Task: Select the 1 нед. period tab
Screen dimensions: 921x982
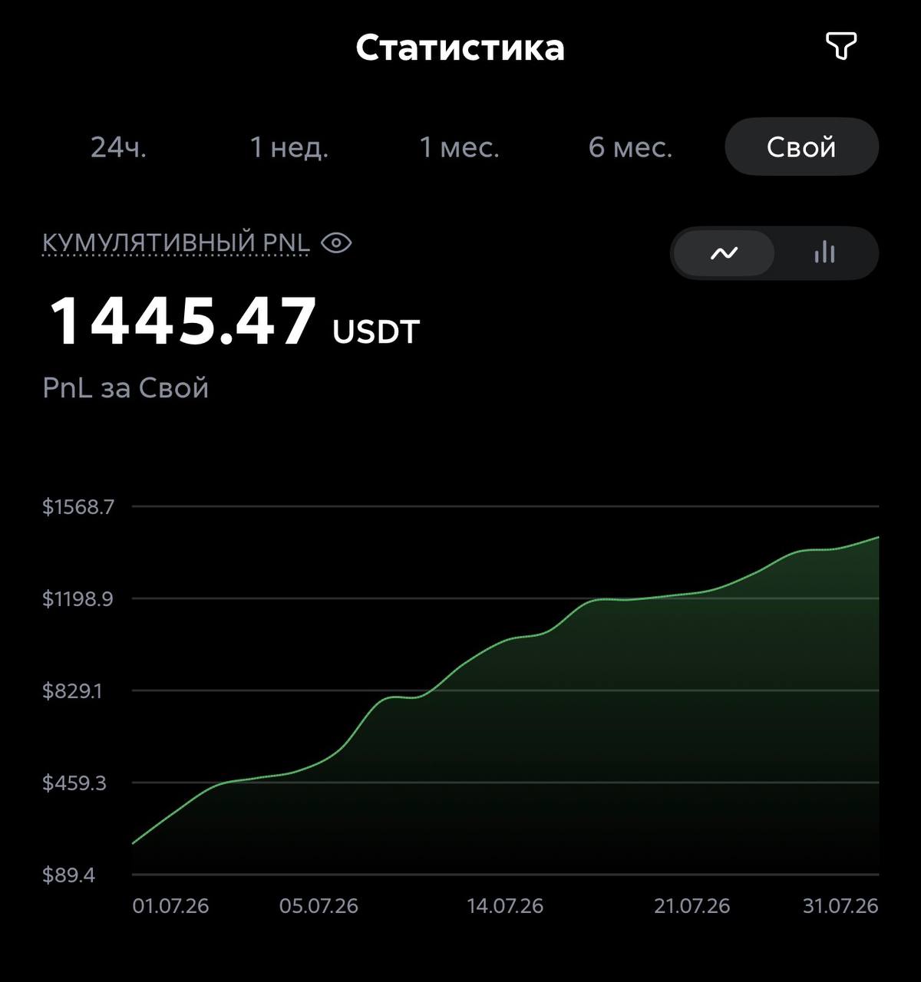Action: coord(289,147)
